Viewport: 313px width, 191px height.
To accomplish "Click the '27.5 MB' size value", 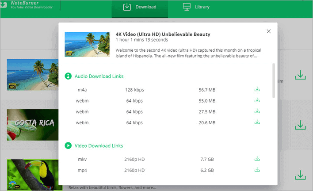I will [x=207, y=112].
